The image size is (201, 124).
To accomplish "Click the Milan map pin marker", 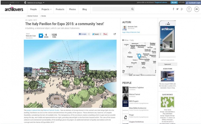I will click(139, 56).
